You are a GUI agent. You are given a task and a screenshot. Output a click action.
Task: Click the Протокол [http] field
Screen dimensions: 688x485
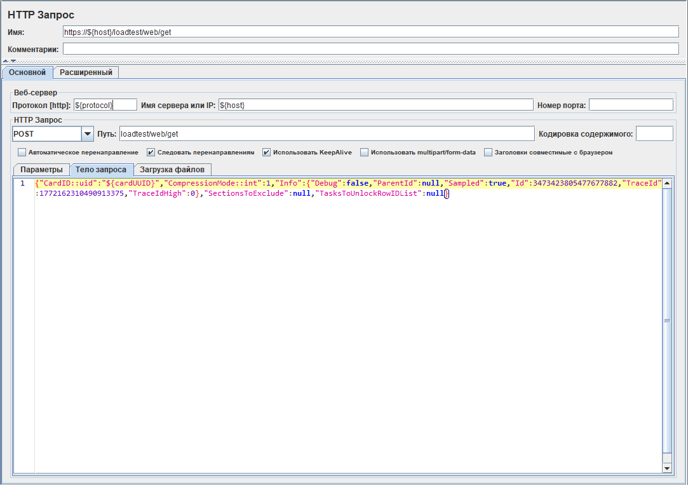tap(105, 105)
